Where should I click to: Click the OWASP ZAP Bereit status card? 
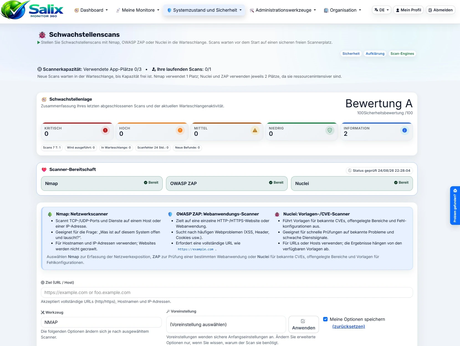(x=227, y=184)
